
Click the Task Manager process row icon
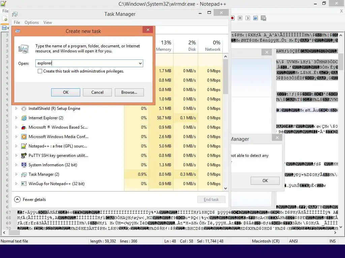(24, 174)
